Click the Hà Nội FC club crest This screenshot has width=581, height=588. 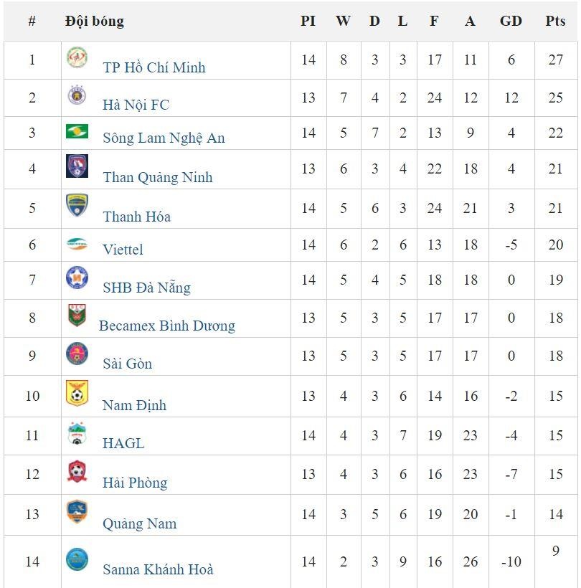[x=77, y=95]
